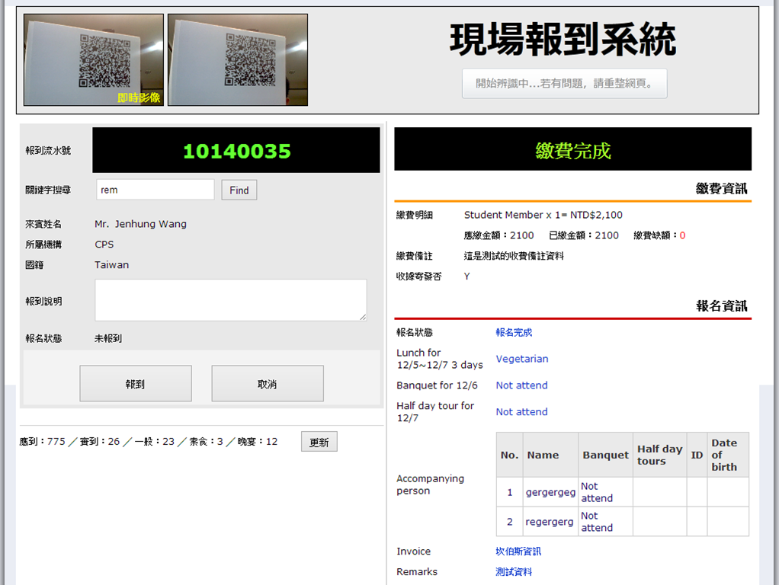Click the green 繳費完成 payment status banner
779x585 pixels.
point(572,150)
